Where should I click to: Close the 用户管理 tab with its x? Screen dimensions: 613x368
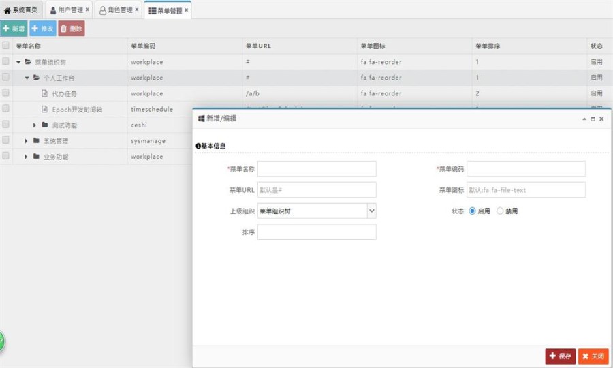[87, 10]
